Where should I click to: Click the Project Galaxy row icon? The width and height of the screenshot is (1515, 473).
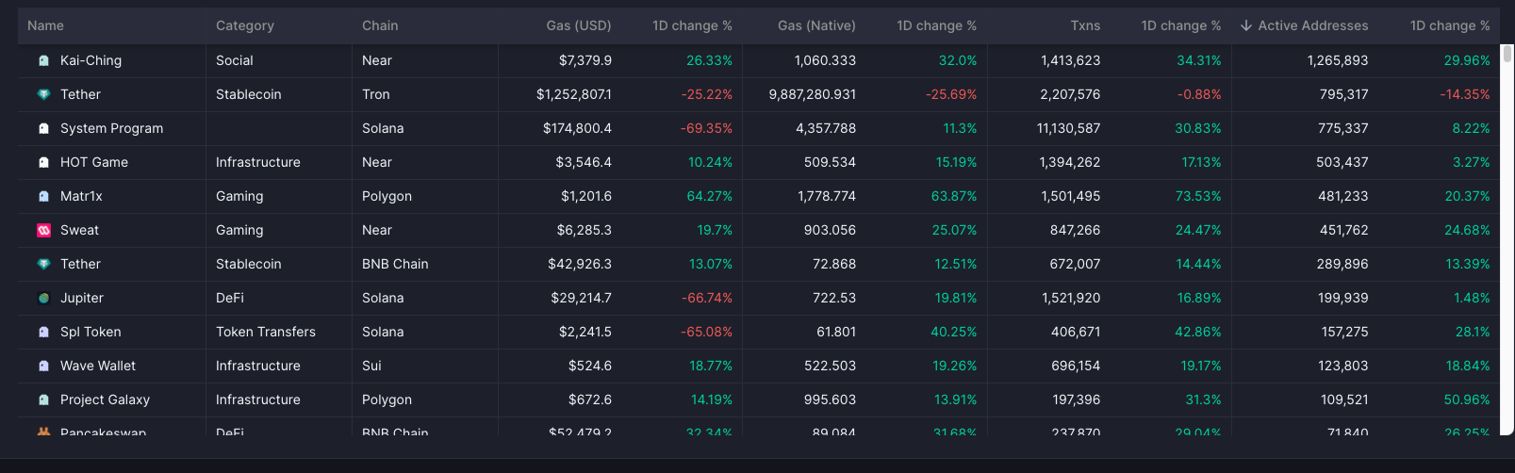[x=43, y=400]
